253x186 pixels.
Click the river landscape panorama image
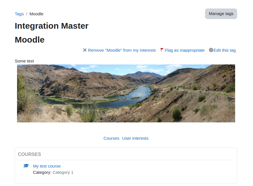coord(126,93)
